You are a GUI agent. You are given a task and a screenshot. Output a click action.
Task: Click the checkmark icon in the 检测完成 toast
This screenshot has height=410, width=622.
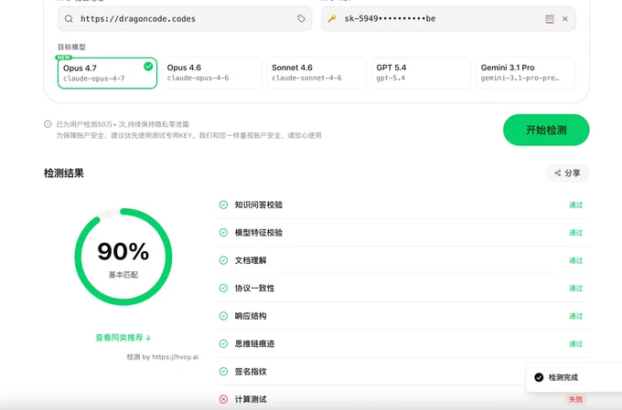(539, 377)
